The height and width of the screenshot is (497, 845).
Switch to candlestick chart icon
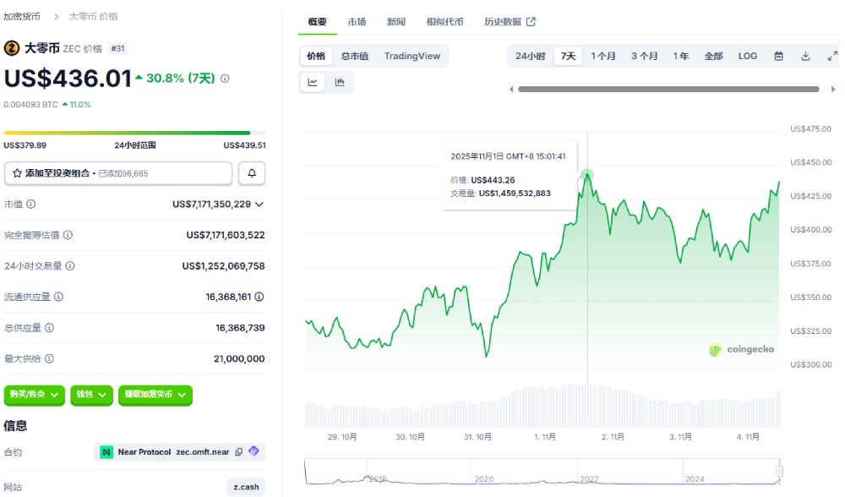(340, 82)
